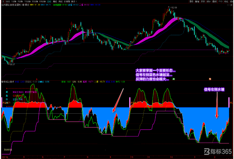Click the 巨线: 0.00 value label
The height and width of the screenshot is (159, 234).
(x=111, y=82)
